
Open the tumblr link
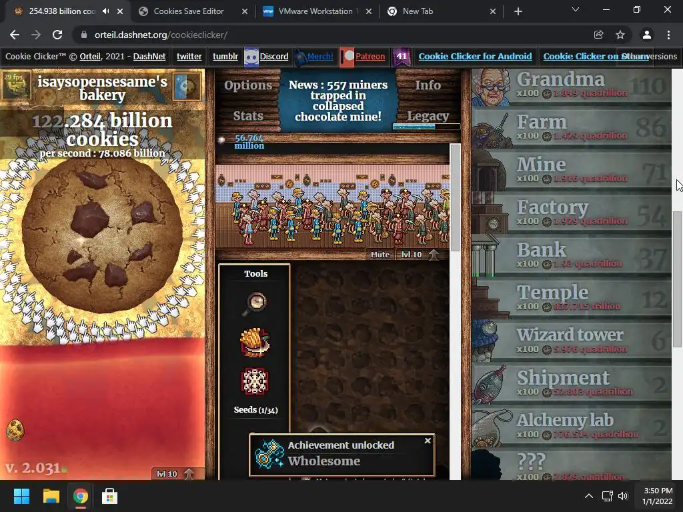click(x=225, y=56)
